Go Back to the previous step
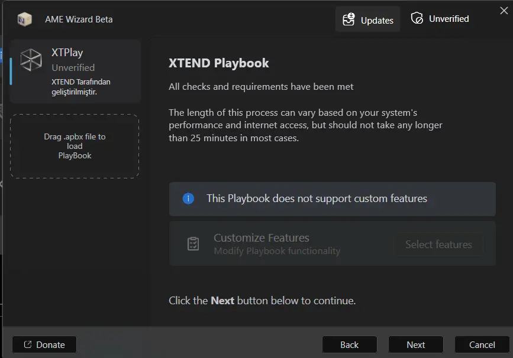 [x=350, y=344]
